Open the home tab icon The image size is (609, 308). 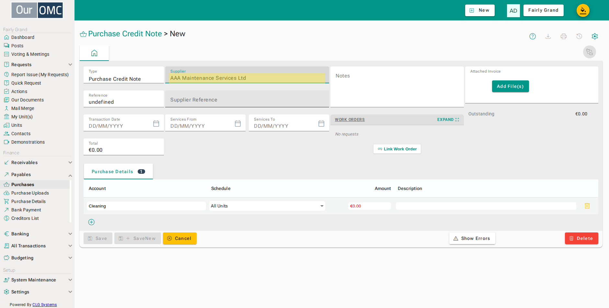(94, 53)
